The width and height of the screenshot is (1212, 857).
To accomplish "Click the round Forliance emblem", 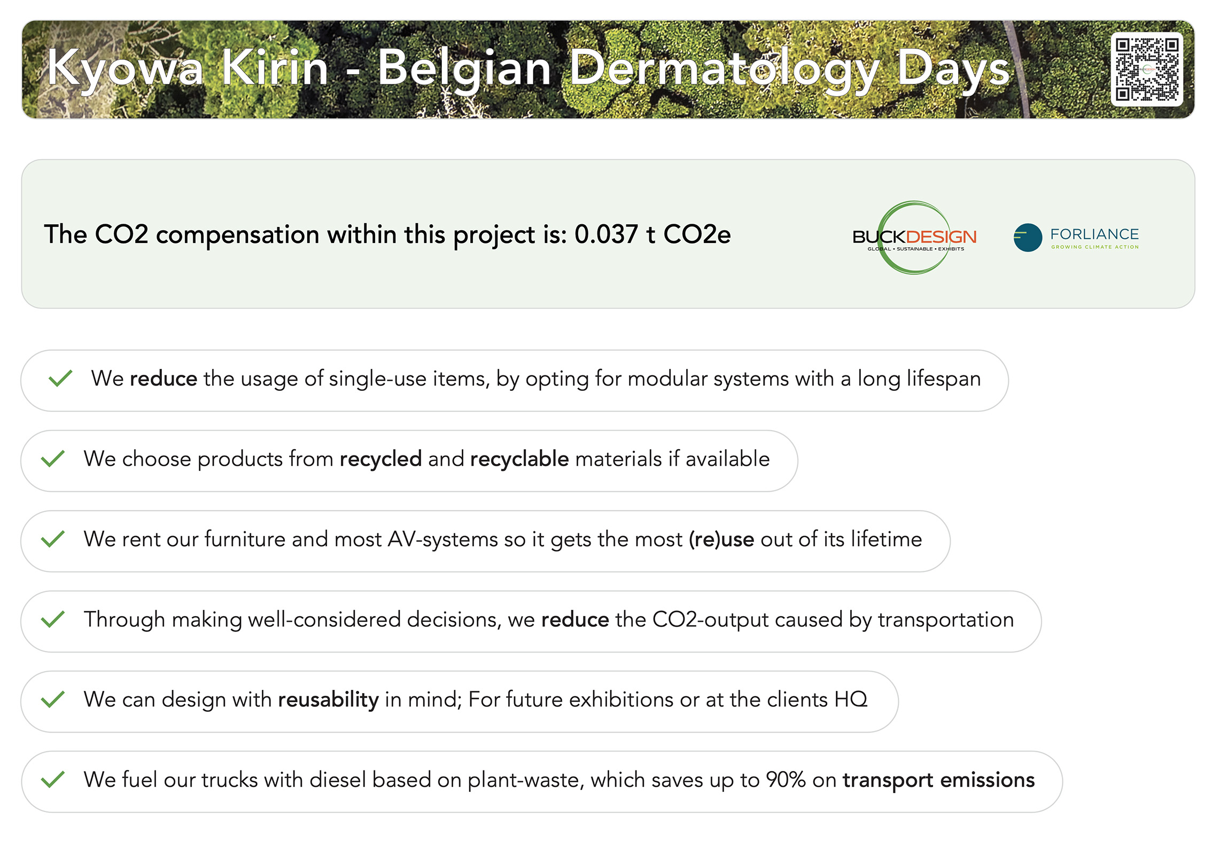I will pos(1028,237).
